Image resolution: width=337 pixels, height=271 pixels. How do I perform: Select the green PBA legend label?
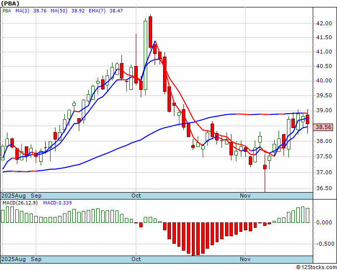point(6,11)
